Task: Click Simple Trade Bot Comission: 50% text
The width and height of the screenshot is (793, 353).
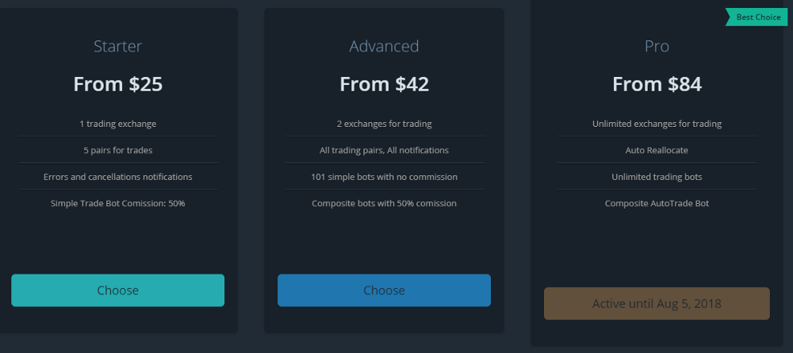Action: (118, 203)
